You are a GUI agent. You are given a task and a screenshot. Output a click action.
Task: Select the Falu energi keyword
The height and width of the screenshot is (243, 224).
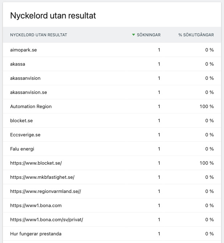[x=22, y=149]
